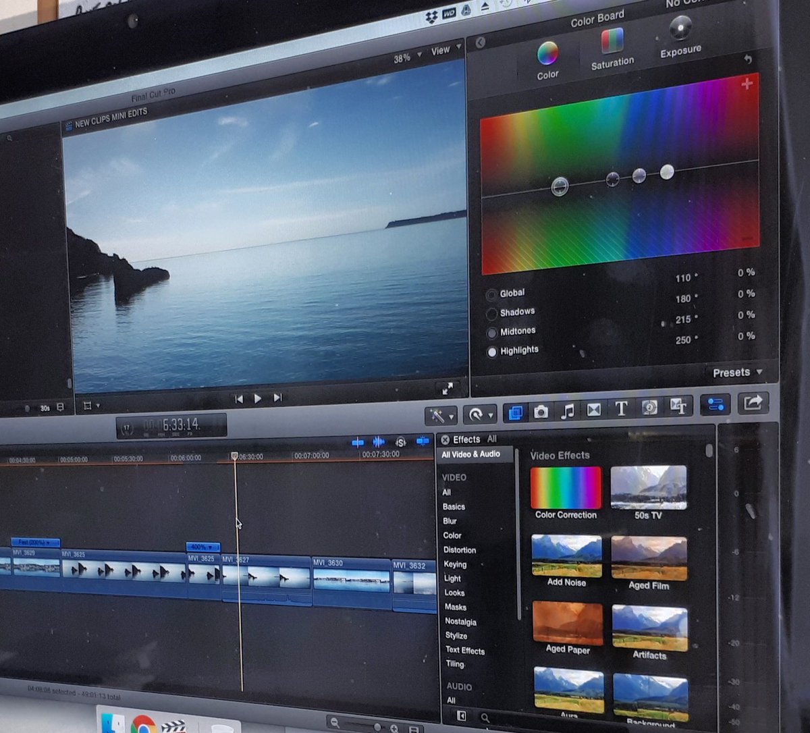The image size is (810, 733).
Task: Select the Basics video category
Action: tap(454, 507)
